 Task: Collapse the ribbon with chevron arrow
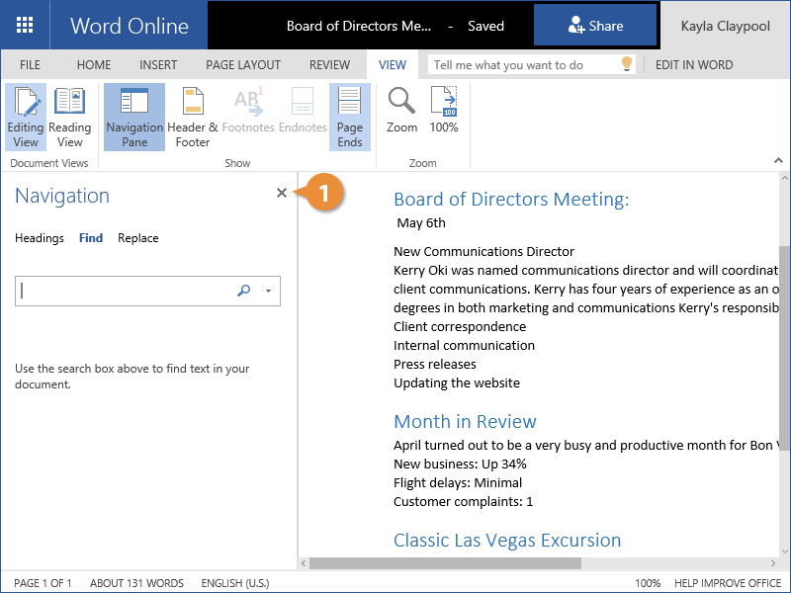click(x=778, y=158)
